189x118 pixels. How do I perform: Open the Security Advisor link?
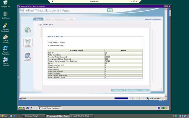pyautogui.click(x=152, y=19)
